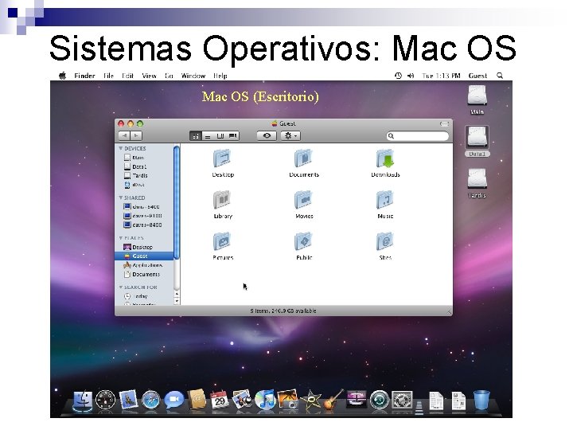
Task: Launch Preview photos icon in Dock
Action: pyautogui.click(x=242, y=399)
